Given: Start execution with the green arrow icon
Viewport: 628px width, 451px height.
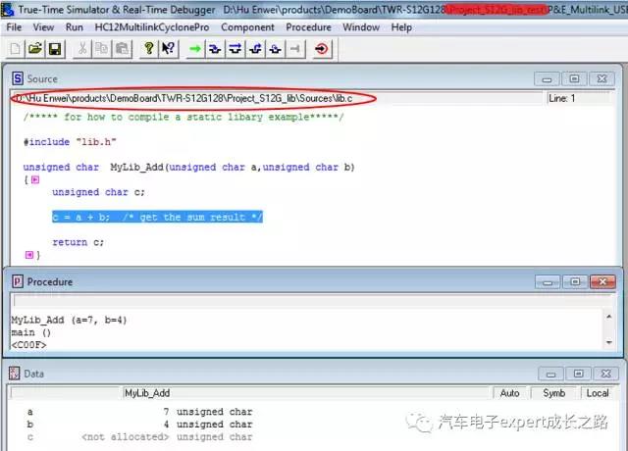Looking at the screenshot, I should [195, 48].
